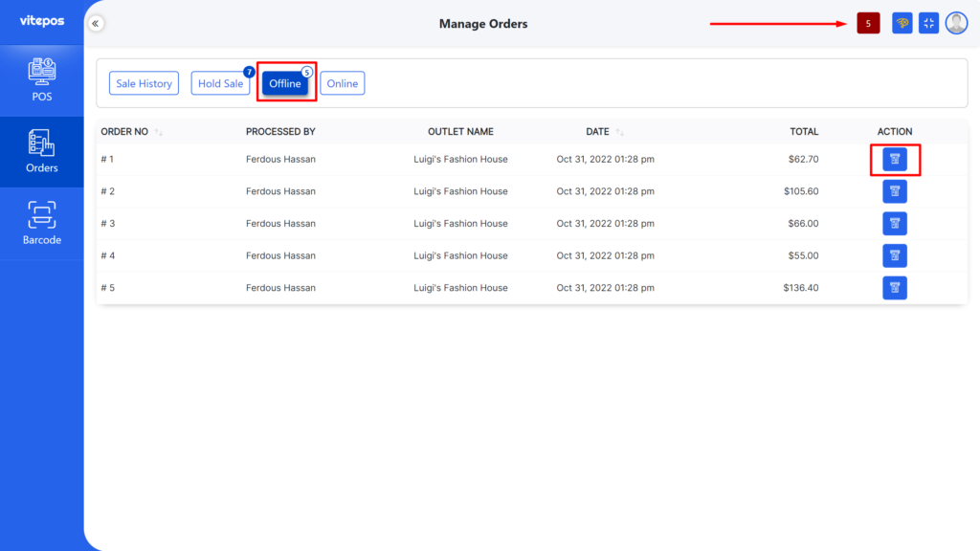Switch to Sale History tab

pos(144,83)
